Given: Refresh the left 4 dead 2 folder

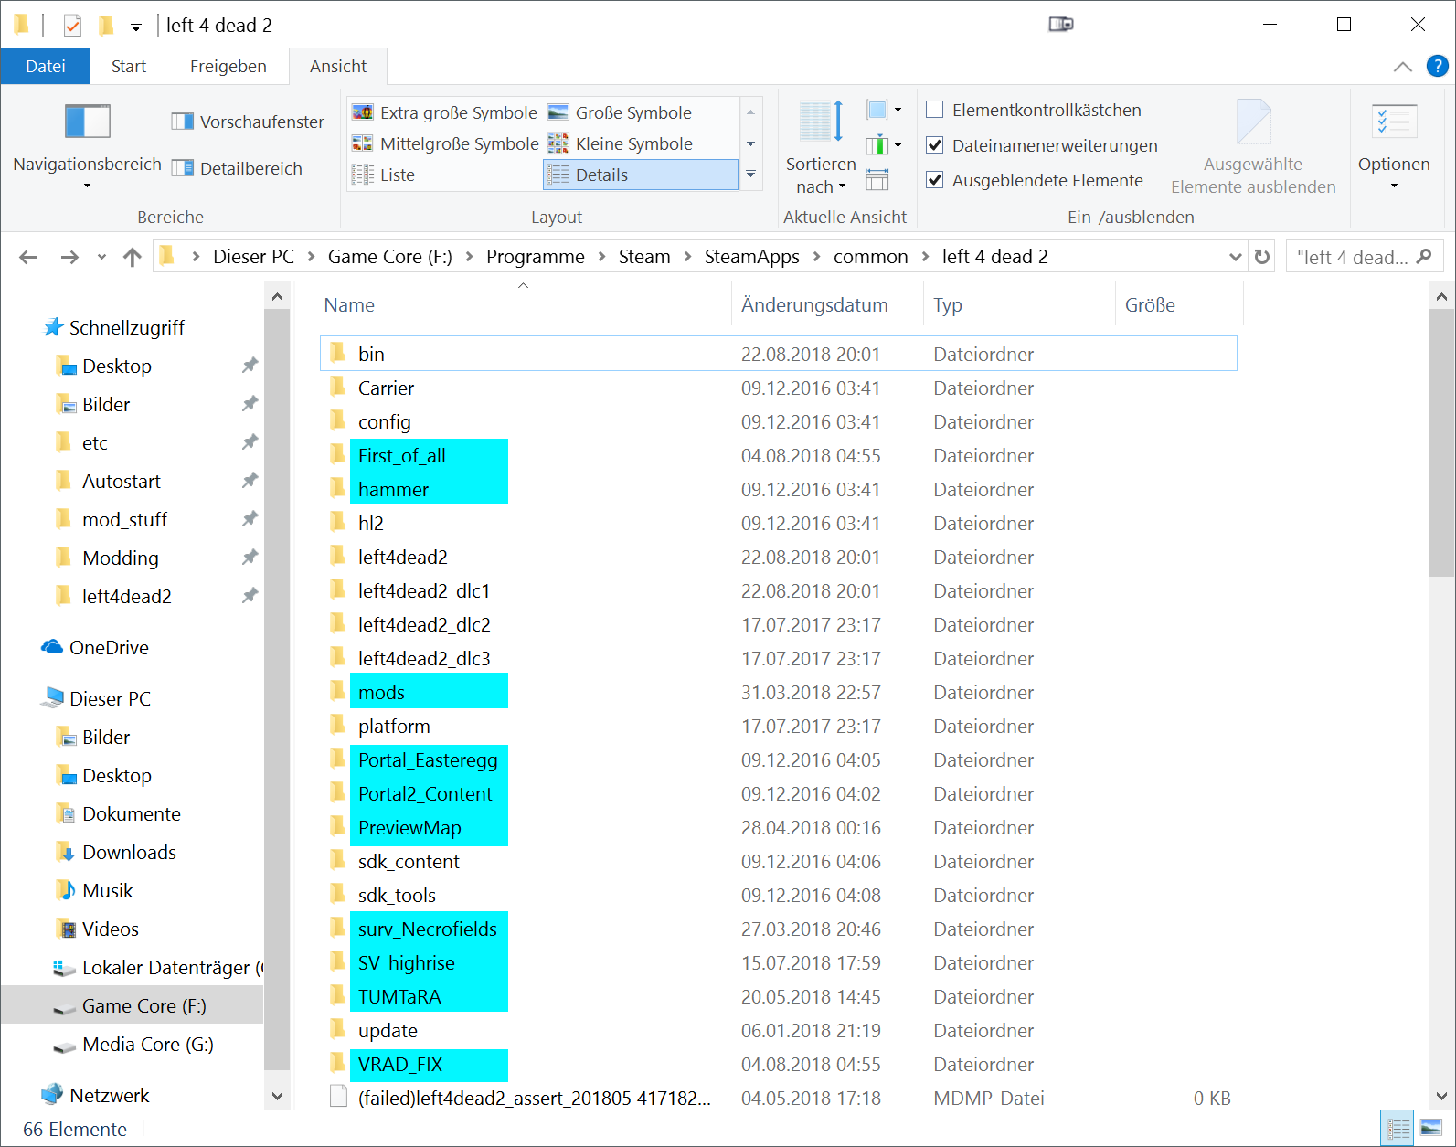Looking at the screenshot, I should pos(1262,257).
